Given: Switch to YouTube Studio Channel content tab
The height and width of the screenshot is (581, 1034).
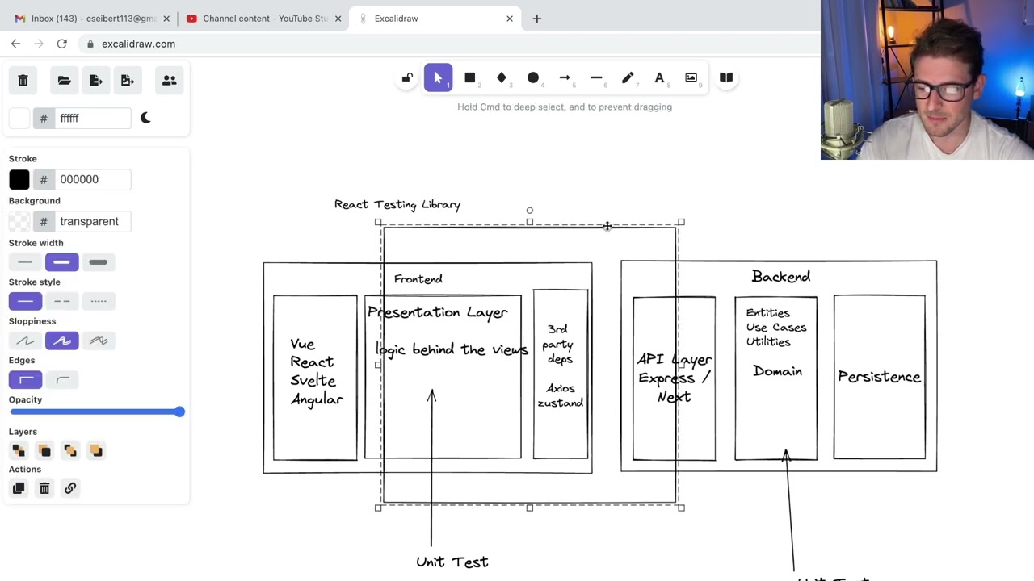Looking at the screenshot, I should (x=264, y=19).
